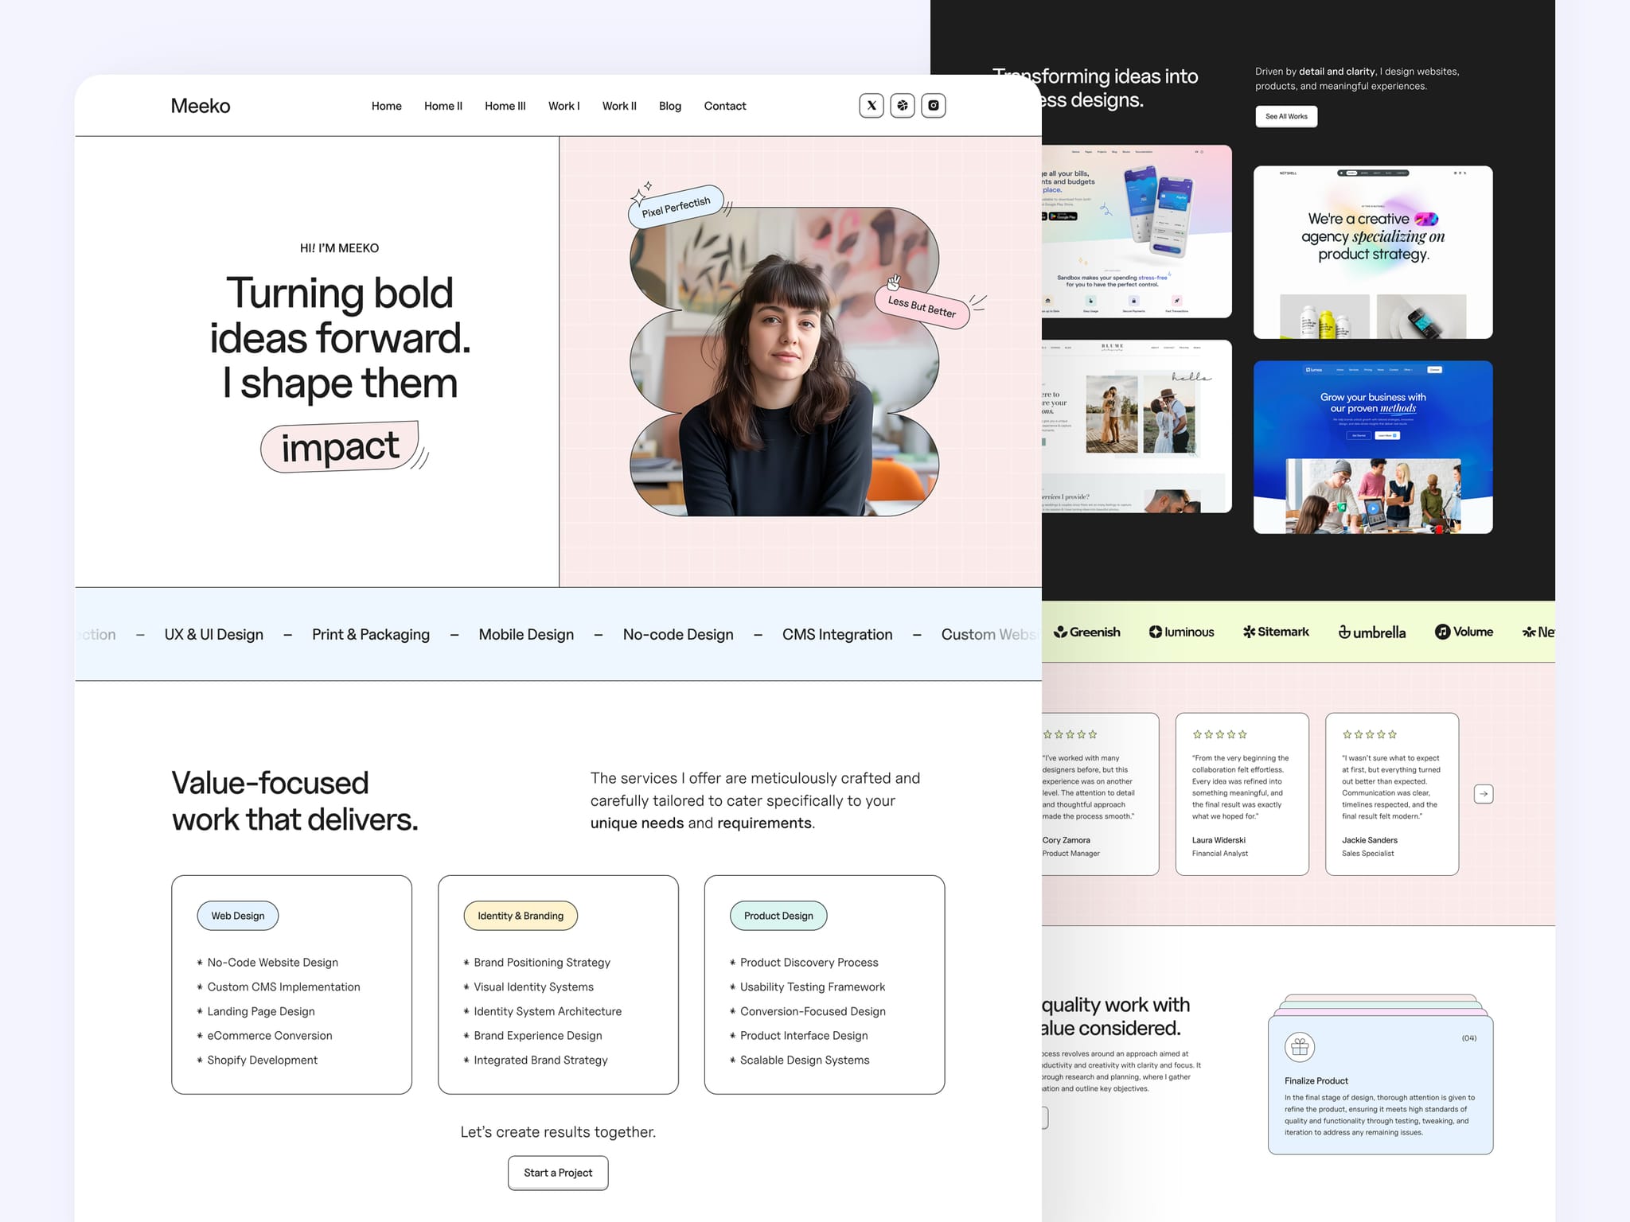Select the Identity & Branding tag
The width and height of the screenshot is (1630, 1222).
(521, 916)
